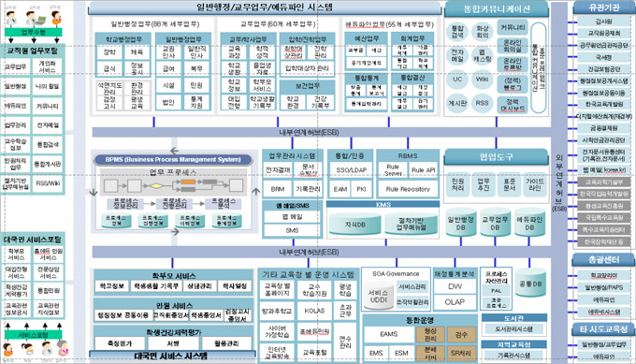Click the 교육 과정 box
636x364 pixels.
coord(234,52)
